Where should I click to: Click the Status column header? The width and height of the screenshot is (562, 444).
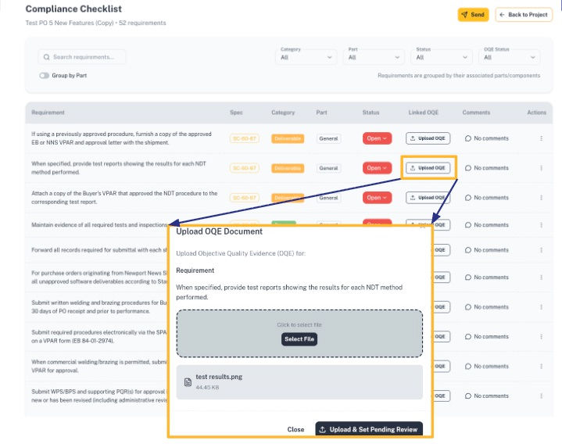click(x=370, y=113)
